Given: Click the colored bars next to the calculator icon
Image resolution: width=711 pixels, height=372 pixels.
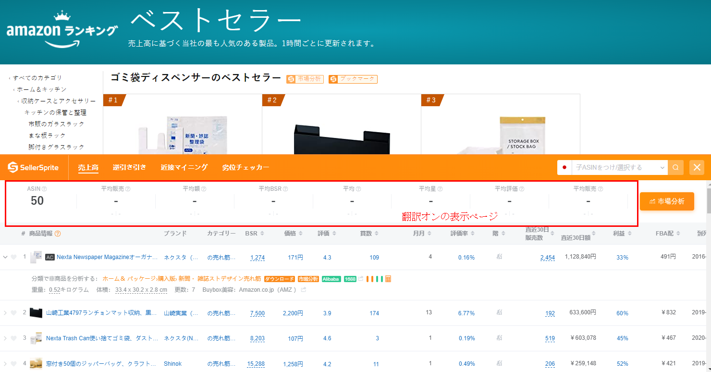Looking at the screenshot, I should pos(375,279).
